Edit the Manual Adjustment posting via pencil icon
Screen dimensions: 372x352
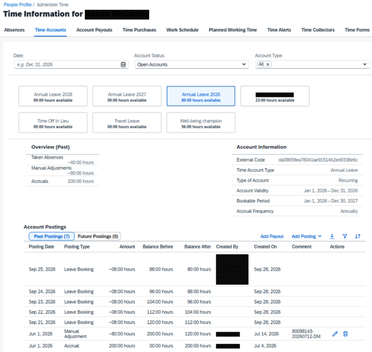tap(335, 334)
